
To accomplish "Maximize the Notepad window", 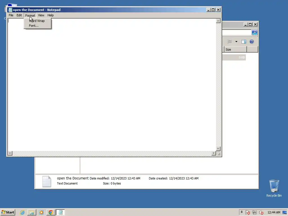I will [213, 10].
